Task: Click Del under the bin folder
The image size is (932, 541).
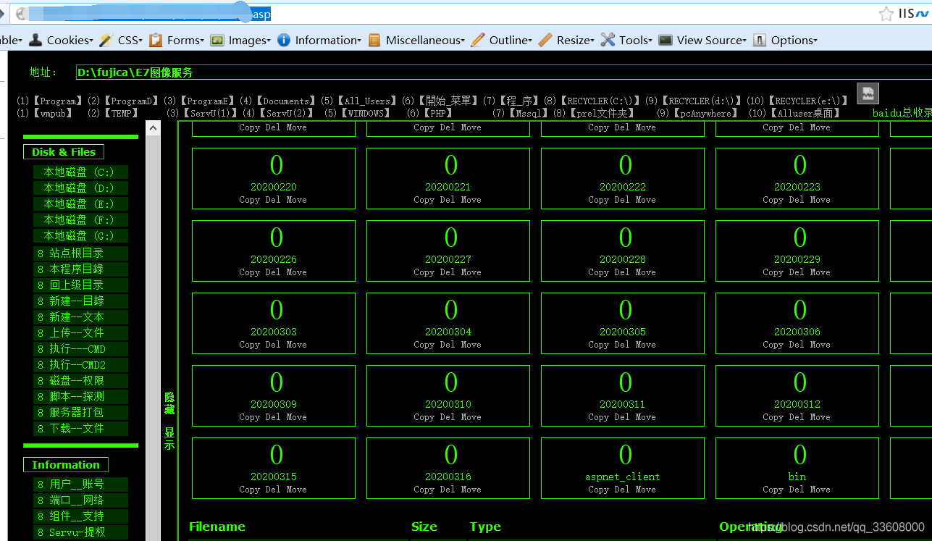Action: click(797, 490)
